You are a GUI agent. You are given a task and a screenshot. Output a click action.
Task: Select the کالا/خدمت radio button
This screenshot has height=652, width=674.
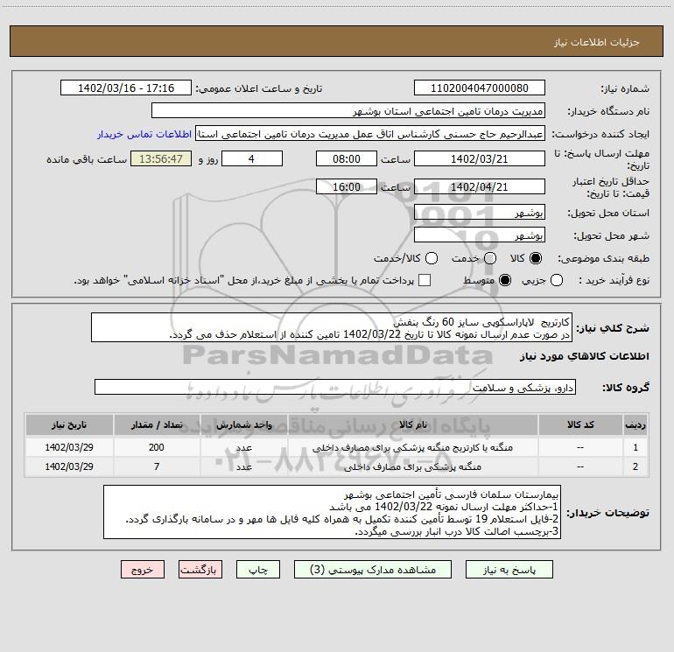[x=432, y=258]
